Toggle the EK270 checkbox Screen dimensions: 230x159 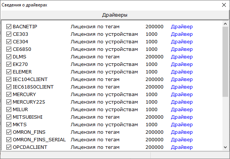9,64
